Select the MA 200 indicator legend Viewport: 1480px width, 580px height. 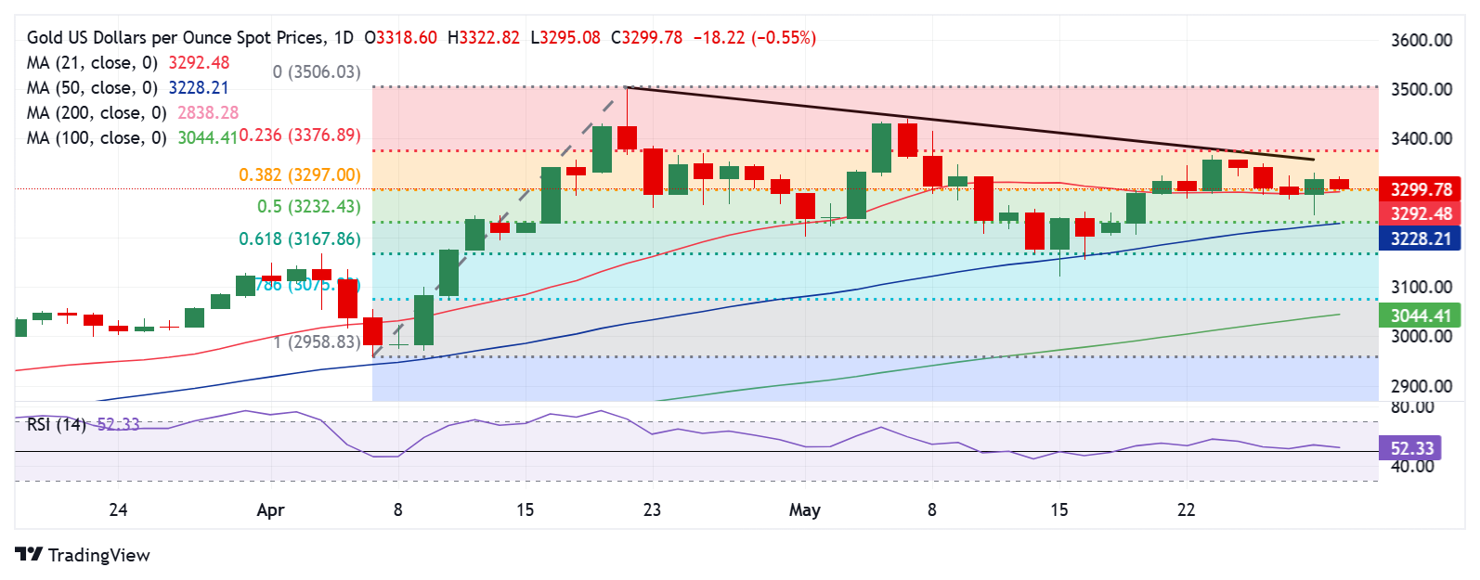pyautogui.click(x=133, y=113)
